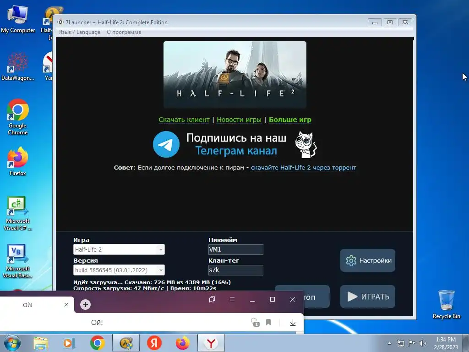Image resolution: width=469 pixels, height=352 pixels.
Task: Open Action Center flag in system tray
Action: 412,343
